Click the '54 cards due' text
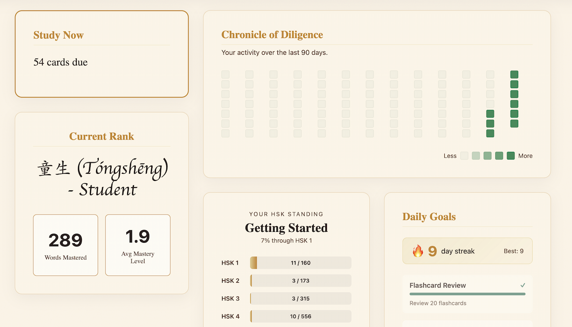The height and width of the screenshot is (327, 572). [61, 62]
